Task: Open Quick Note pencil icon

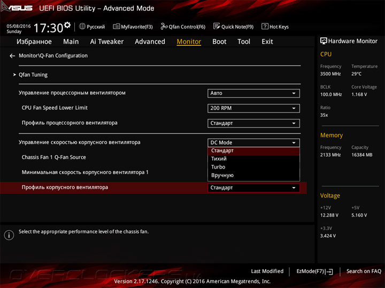Action: point(217,26)
